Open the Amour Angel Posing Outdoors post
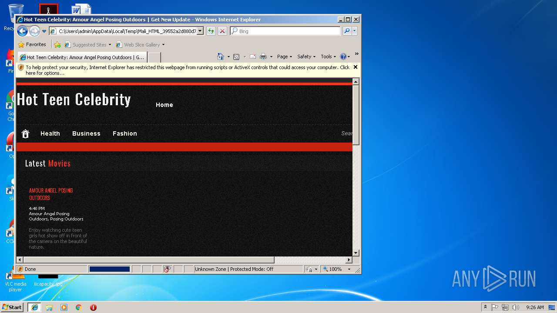The width and height of the screenshot is (557, 313). pyautogui.click(x=51, y=194)
